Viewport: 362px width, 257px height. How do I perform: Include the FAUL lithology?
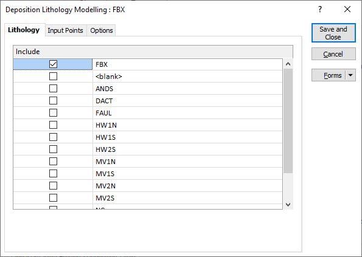[x=53, y=113]
